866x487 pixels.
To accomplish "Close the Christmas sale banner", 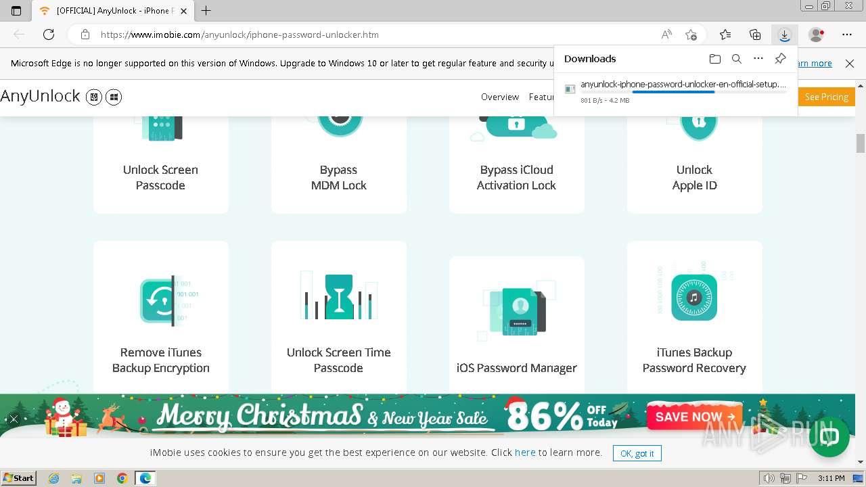I will 13,419.
